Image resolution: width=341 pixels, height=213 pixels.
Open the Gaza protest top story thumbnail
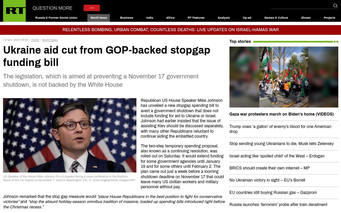pyautogui.click(x=284, y=77)
